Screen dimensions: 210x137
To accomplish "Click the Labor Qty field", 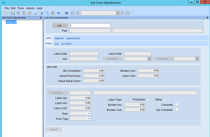I will point(80,98).
